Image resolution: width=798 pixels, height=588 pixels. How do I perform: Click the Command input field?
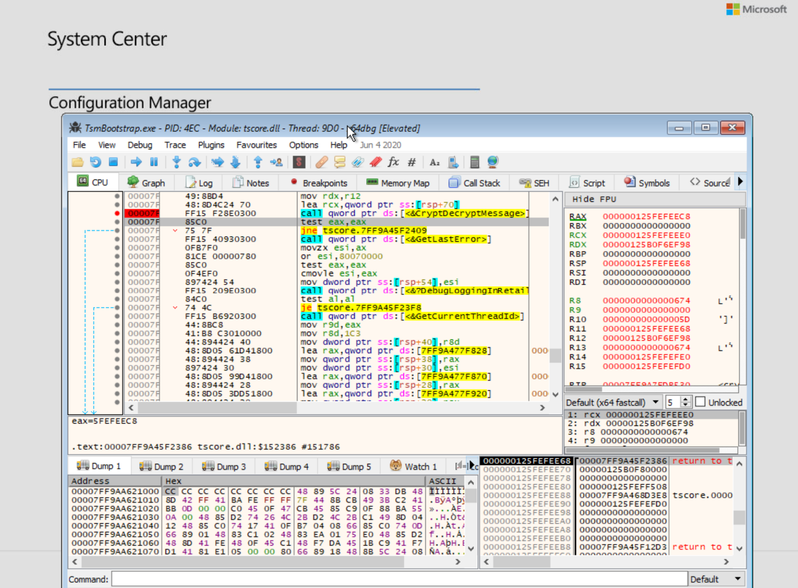pos(399,579)
